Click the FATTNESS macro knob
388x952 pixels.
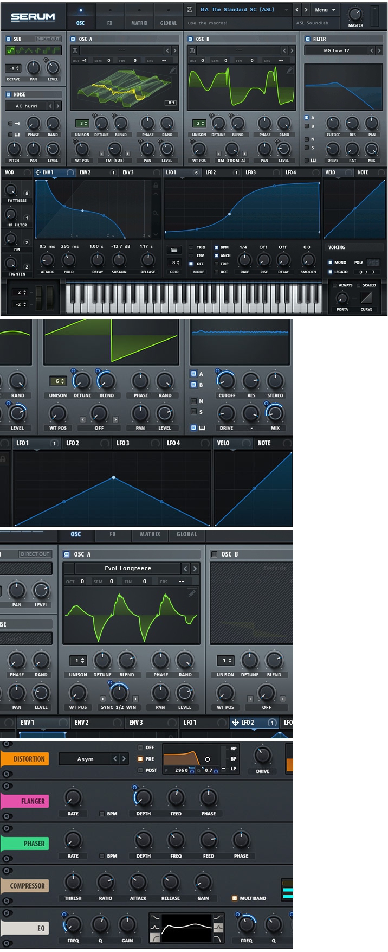pos(10,190)
